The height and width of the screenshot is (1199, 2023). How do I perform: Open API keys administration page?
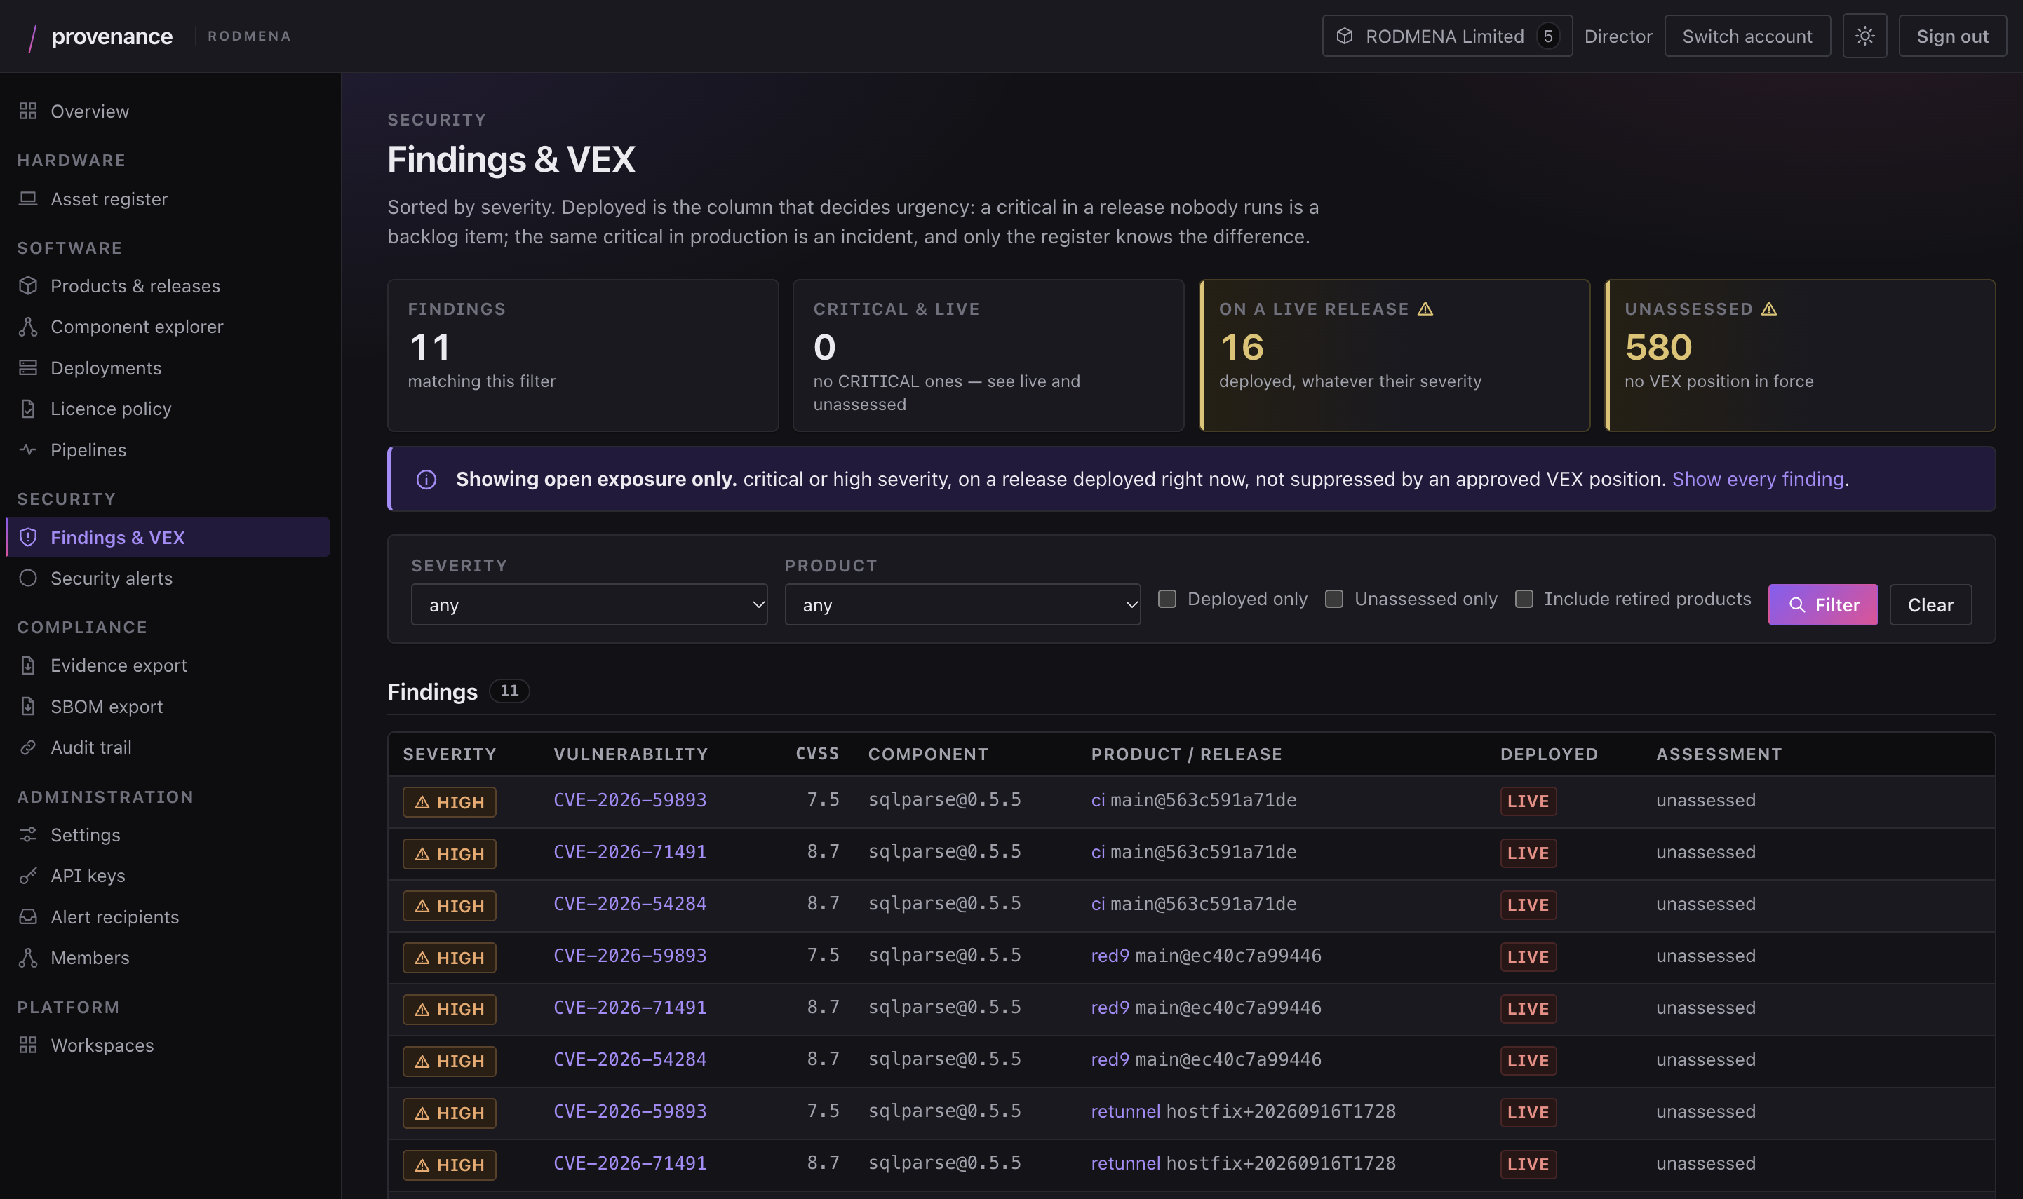point(168,876)
